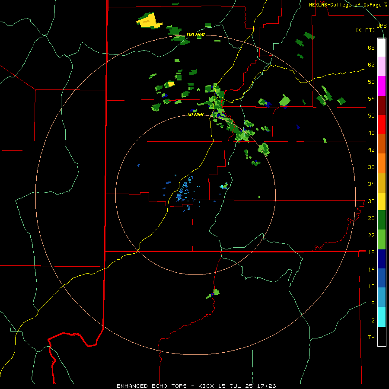Screen dimensions: 389x389
Task: Click the 14 legend value
Action: click(371, 269)
